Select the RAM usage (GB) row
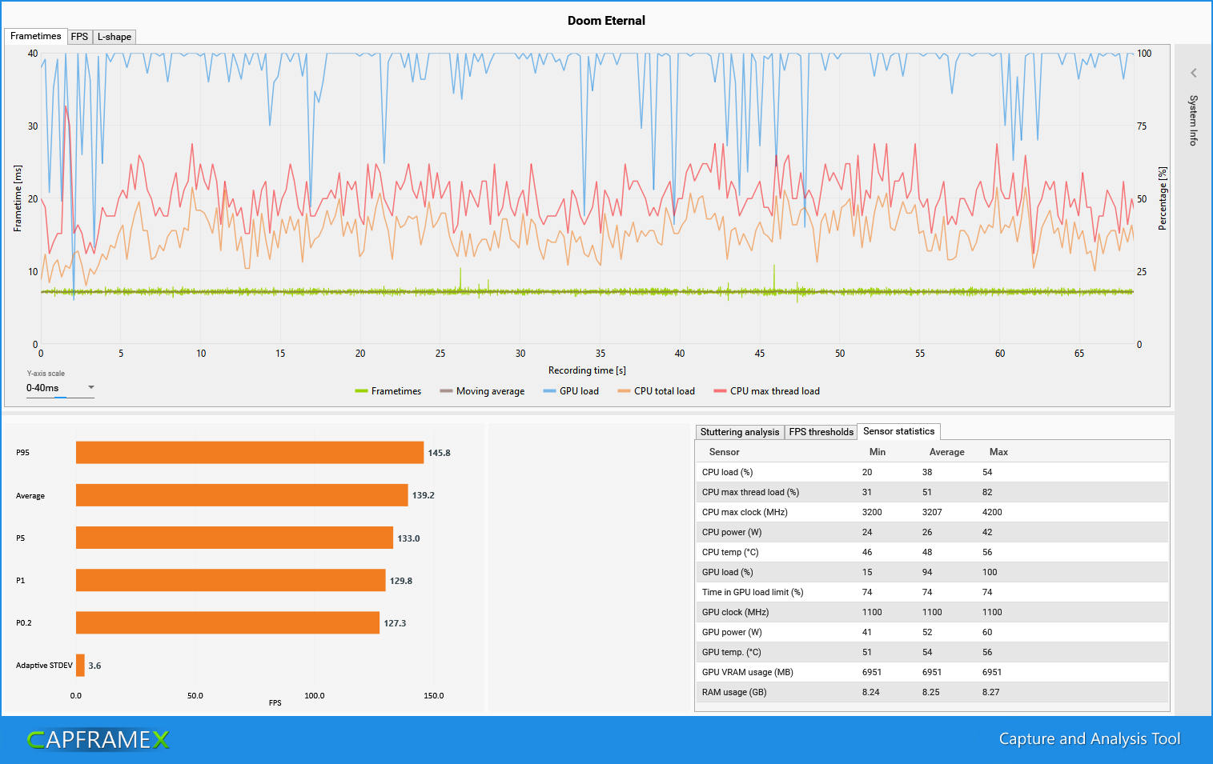 [932, 692]
